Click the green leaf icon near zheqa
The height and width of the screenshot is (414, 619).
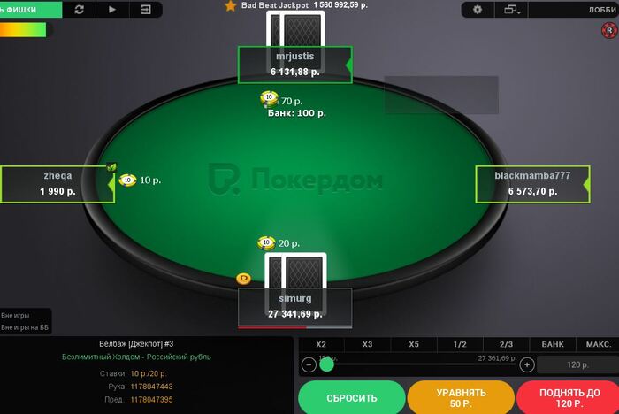point(111,167)
